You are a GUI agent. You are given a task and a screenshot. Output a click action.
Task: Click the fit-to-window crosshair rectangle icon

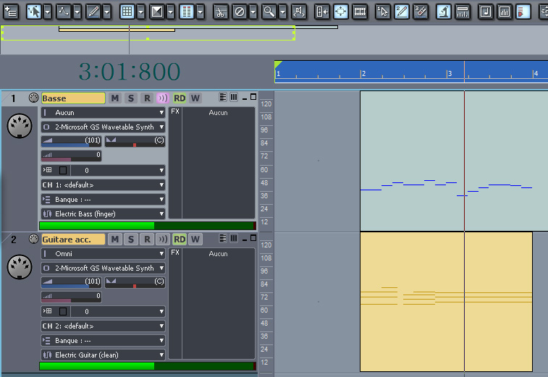(x=341, y=12)
